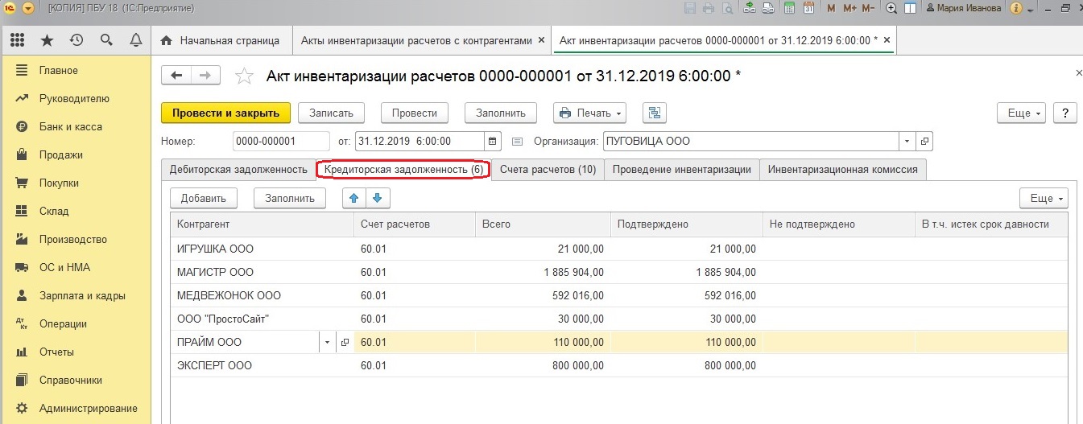
Task: Open Банк и касса section in sidebar
Action: 70,127
